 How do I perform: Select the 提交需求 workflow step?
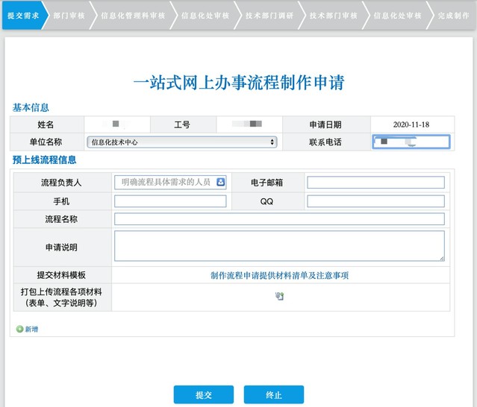(23, 15)
